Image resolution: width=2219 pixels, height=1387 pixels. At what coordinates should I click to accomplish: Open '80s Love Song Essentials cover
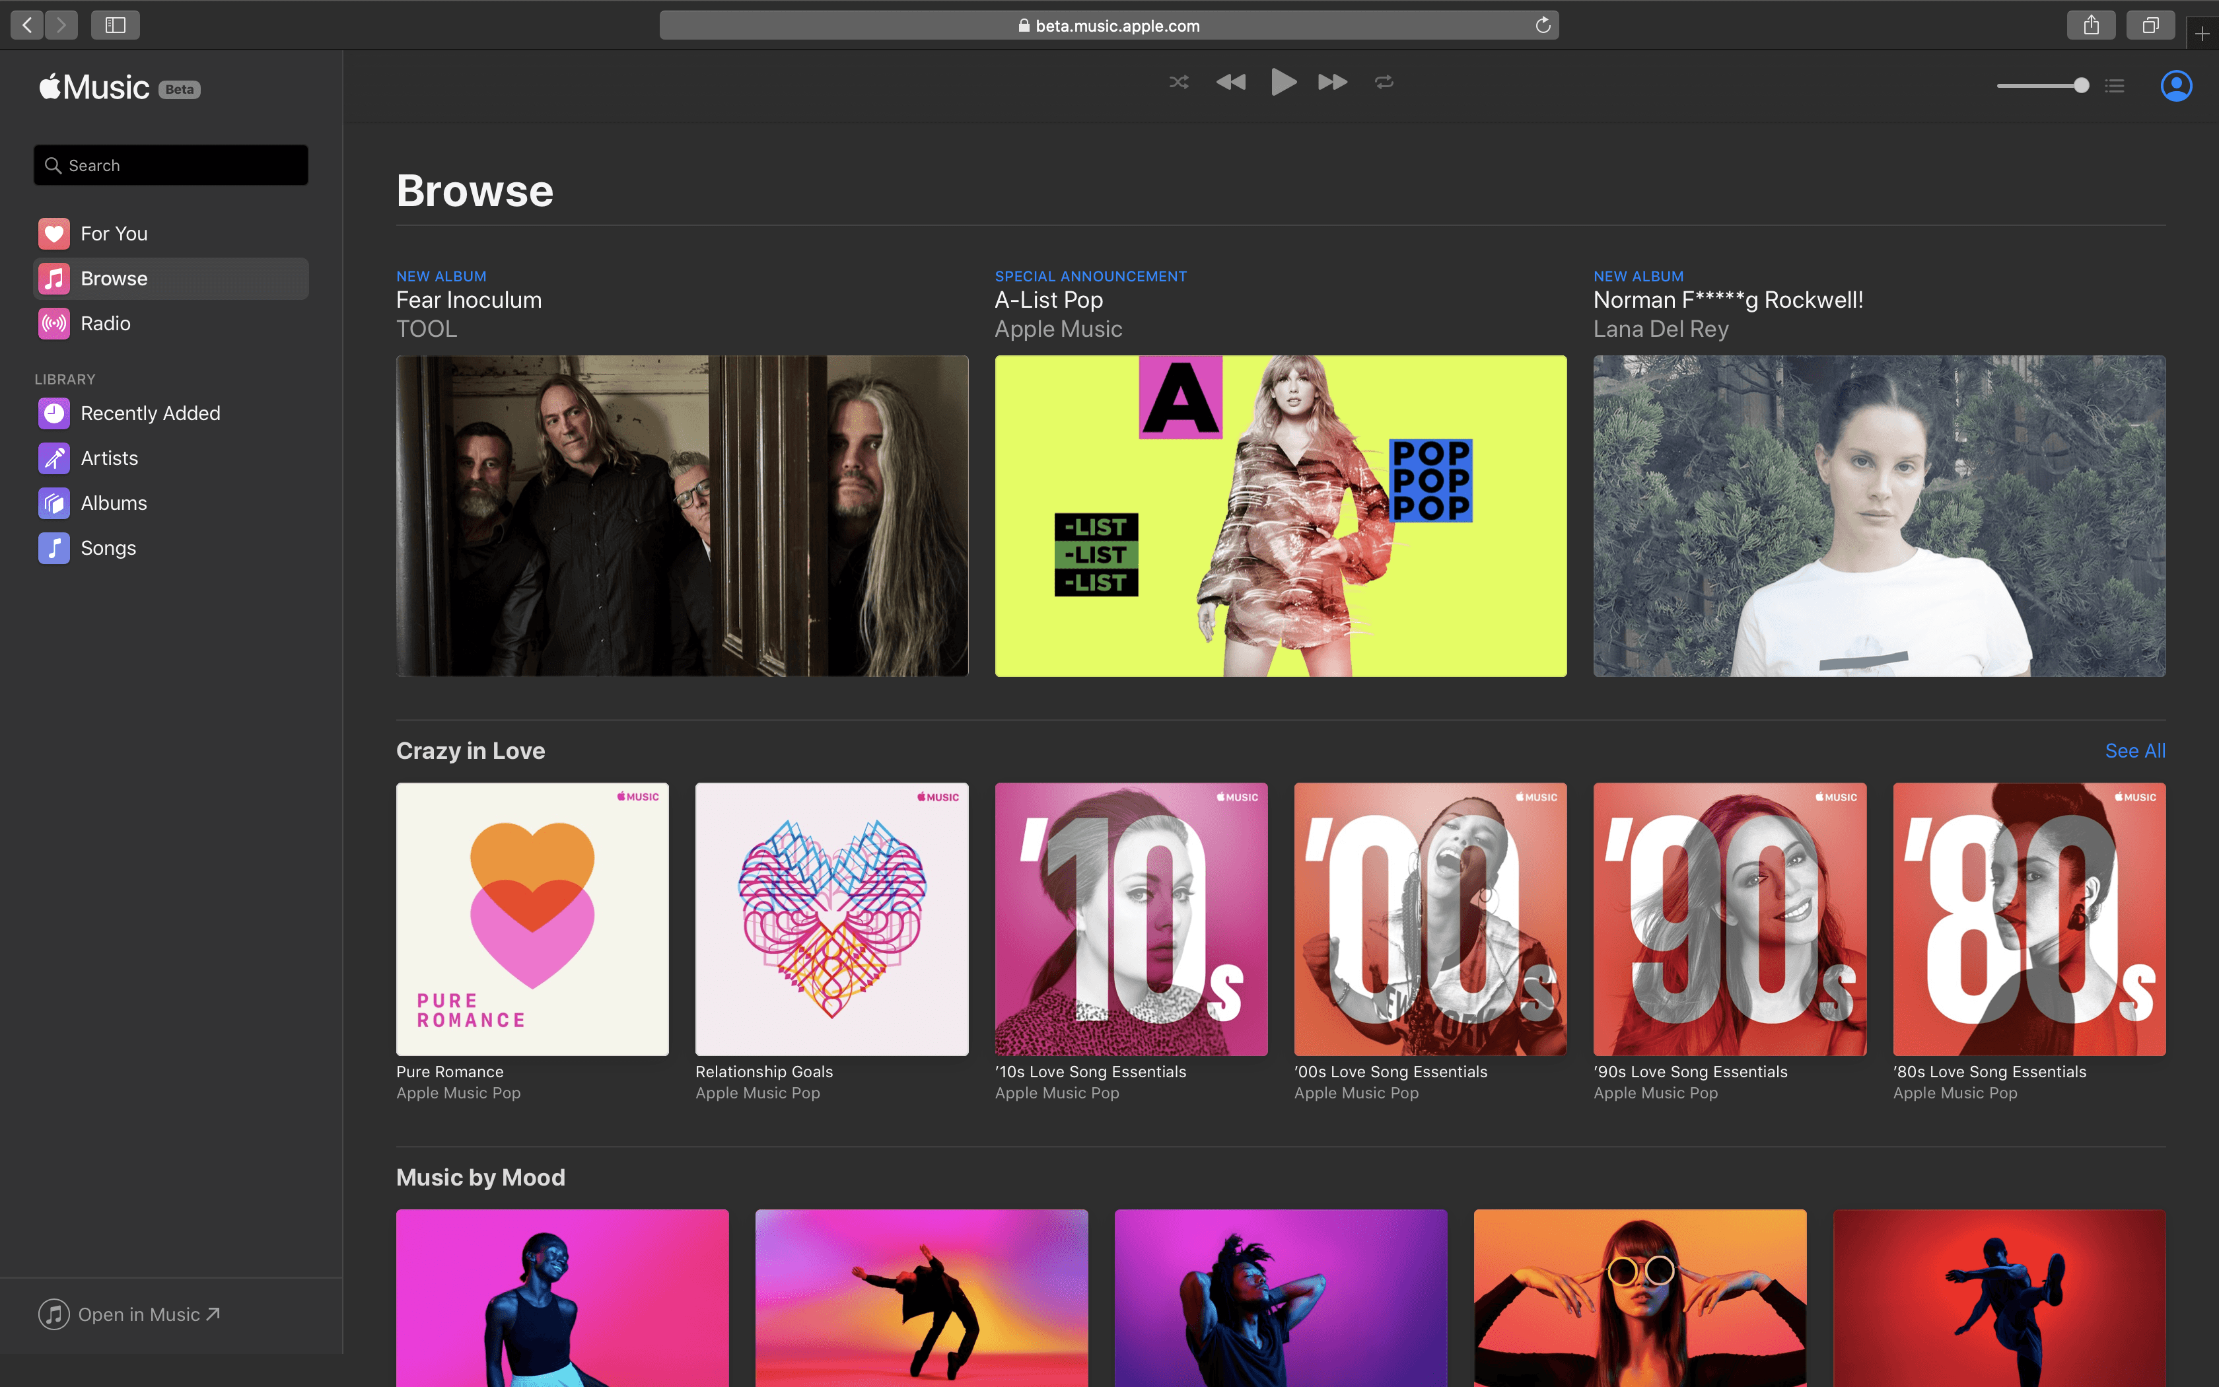[2029, 919]
